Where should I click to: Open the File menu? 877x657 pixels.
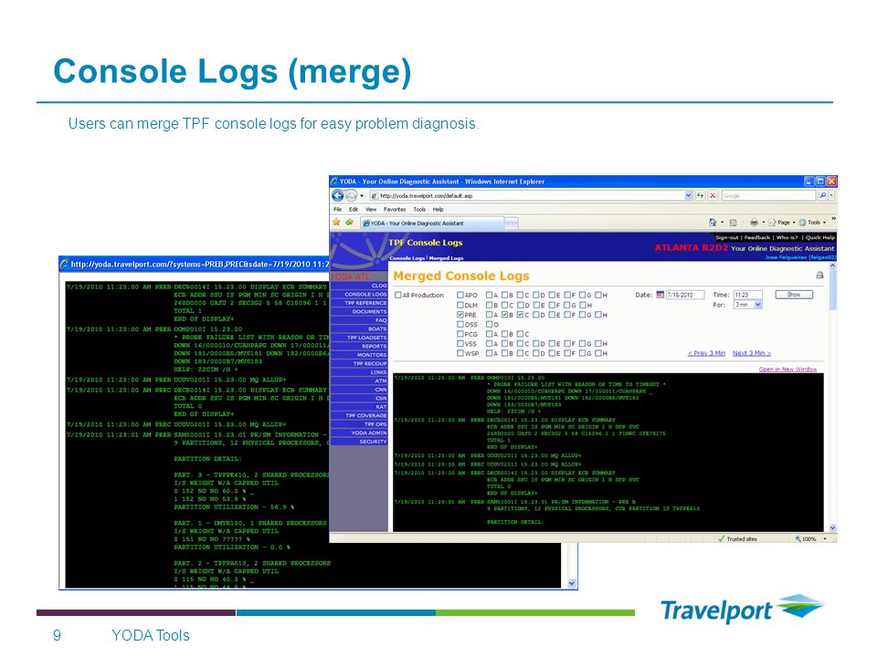338,209
